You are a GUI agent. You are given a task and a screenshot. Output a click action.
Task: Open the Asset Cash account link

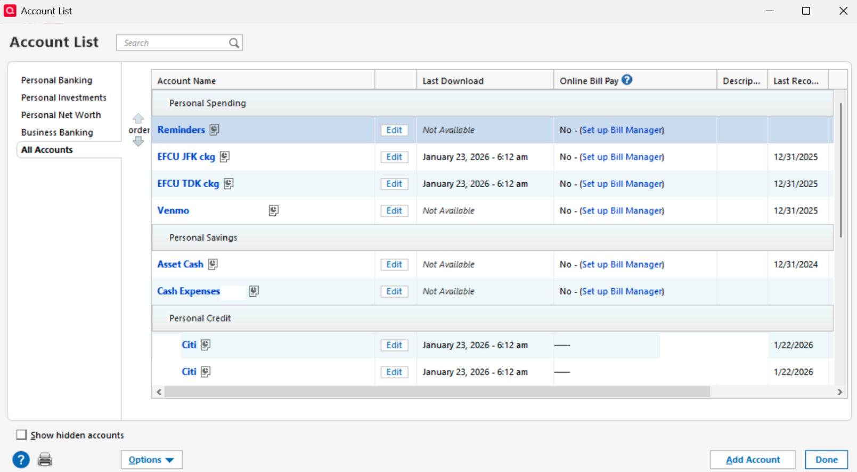pos(180,264)
